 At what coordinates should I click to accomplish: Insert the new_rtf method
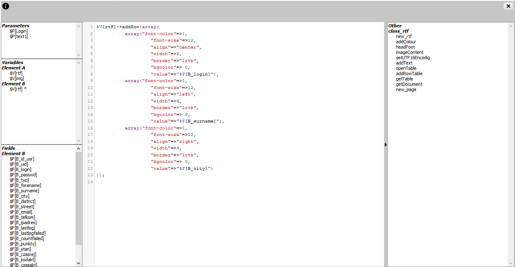click(x=404, y=36)
